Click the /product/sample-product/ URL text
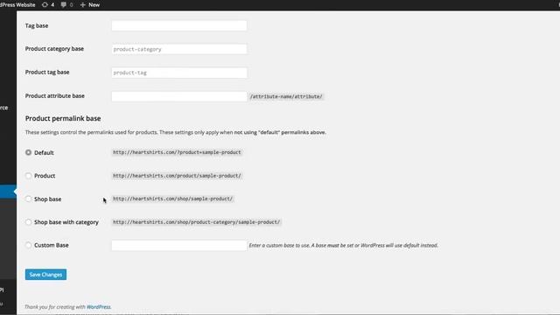 pos(177,176)
